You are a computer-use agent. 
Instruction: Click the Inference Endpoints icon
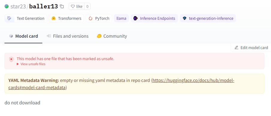coord(135,18)
